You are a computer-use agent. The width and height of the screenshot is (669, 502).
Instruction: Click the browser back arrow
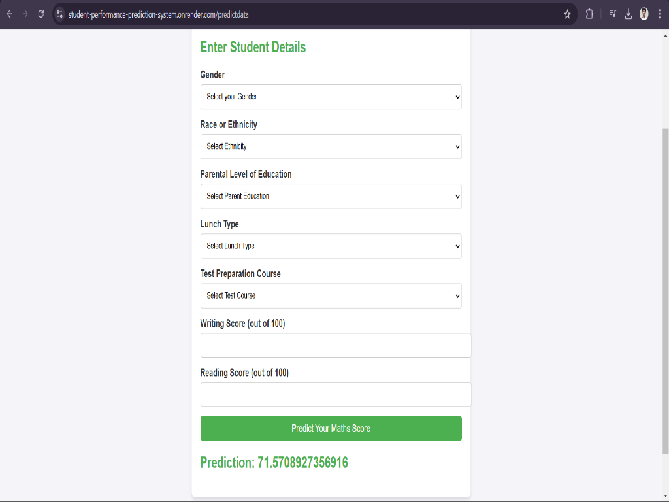point(9,14)
